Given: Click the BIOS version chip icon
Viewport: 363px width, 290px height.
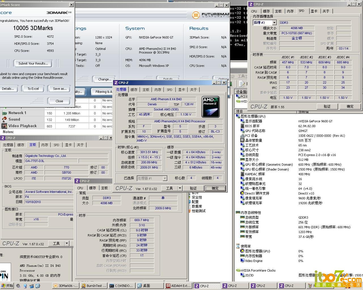Looking at the screenshot, I should pyautogui.click(x=242, y=126).
